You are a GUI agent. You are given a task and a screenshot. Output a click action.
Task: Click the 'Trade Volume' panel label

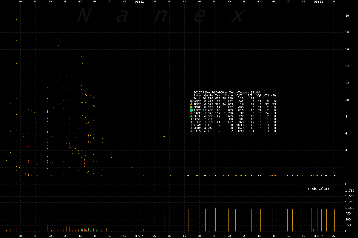click(x=319, y=189)
